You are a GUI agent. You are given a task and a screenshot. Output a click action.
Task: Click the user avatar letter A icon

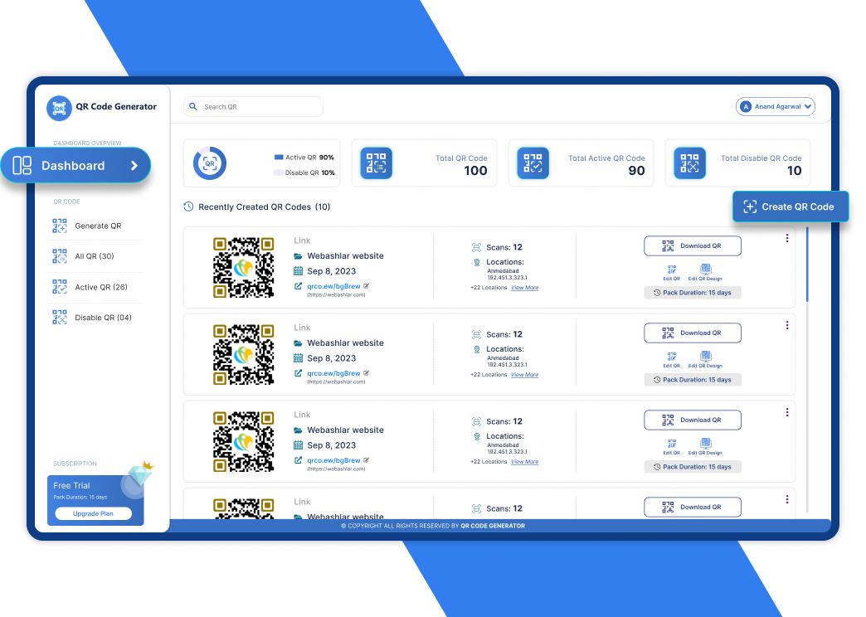(x=746, y=107)
